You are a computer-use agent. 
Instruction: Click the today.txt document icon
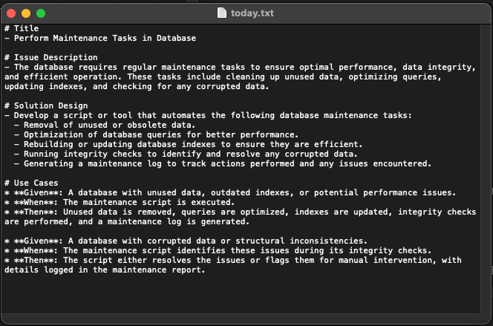(x=222, y=13)
